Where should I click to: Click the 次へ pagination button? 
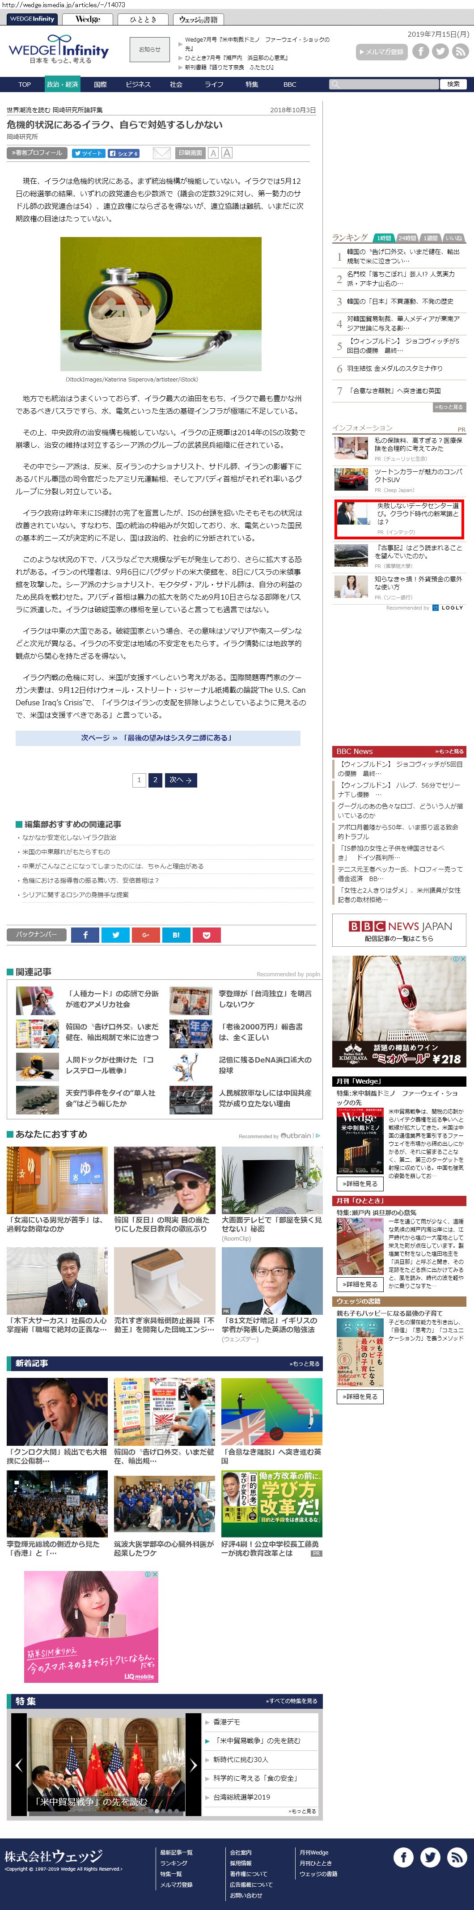(x=181, y=780)
